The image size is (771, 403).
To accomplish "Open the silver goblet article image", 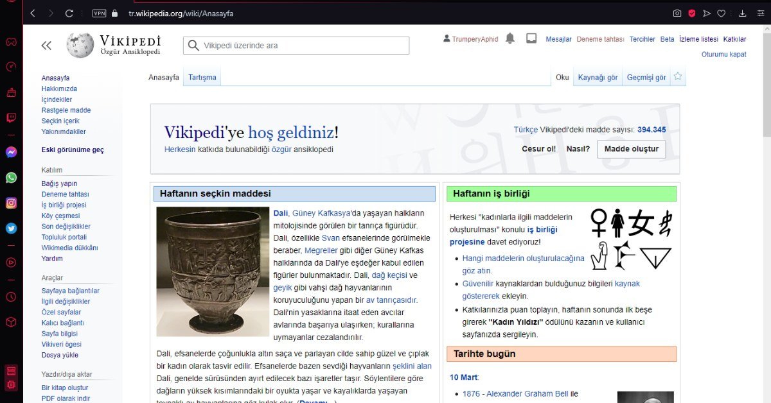I will tap(213, 271).
